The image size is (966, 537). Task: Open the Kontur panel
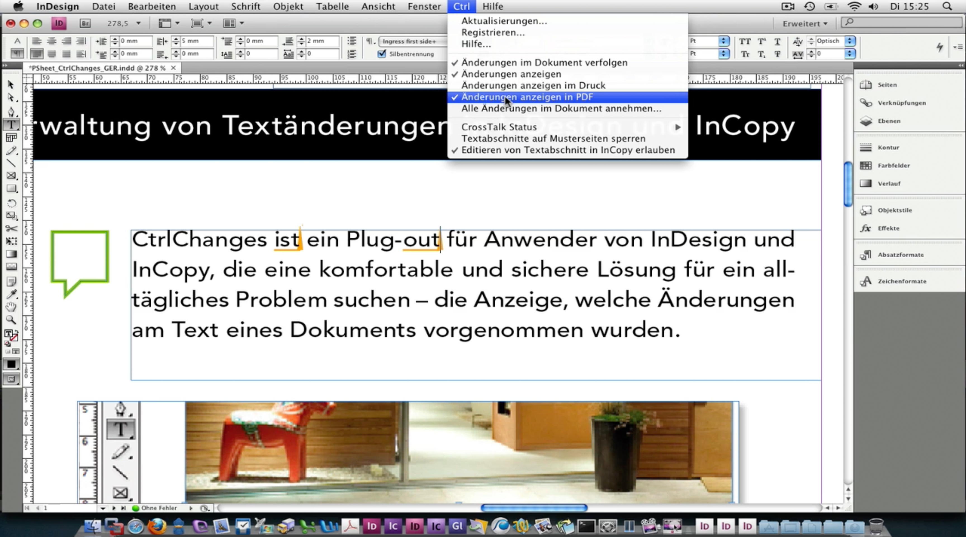(888, 147)
